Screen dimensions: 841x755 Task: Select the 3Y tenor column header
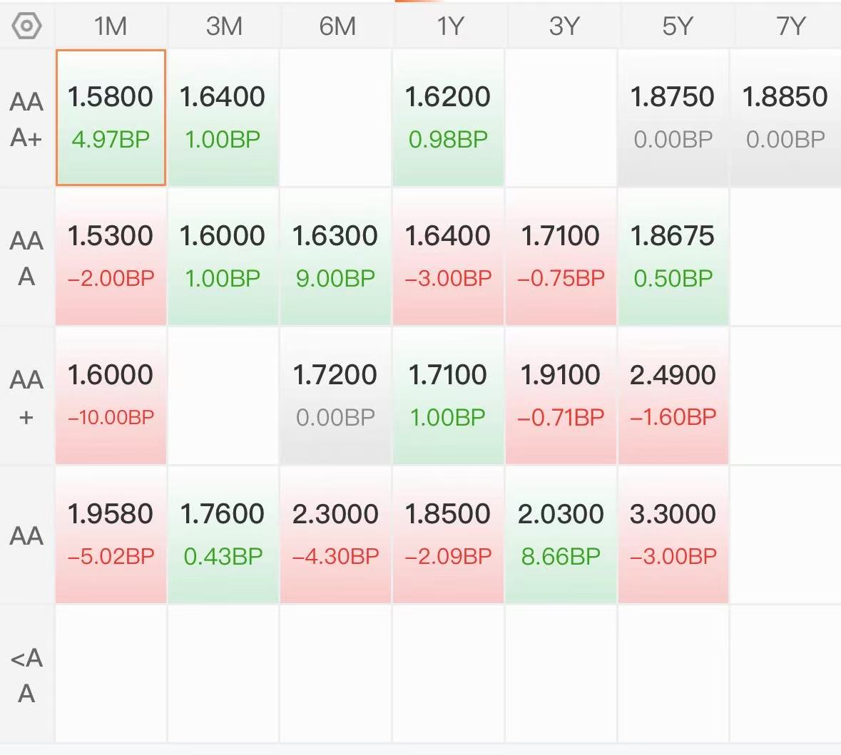tap(564, 26)
